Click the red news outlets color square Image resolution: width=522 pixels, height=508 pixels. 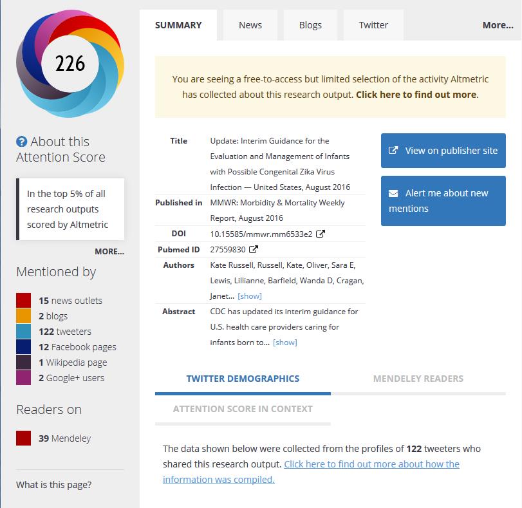24,301
